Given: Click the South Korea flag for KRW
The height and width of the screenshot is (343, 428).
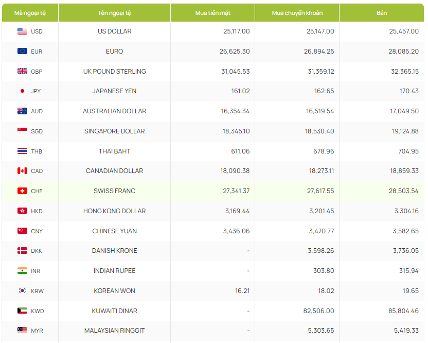Looking at the screenshot, I should coord(22,291).
